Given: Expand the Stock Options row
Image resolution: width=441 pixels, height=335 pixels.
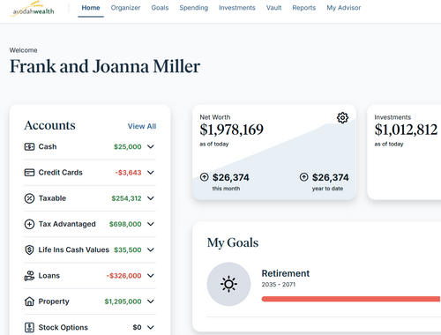Looking at the screenshot, I should click(x=151, y=327).
